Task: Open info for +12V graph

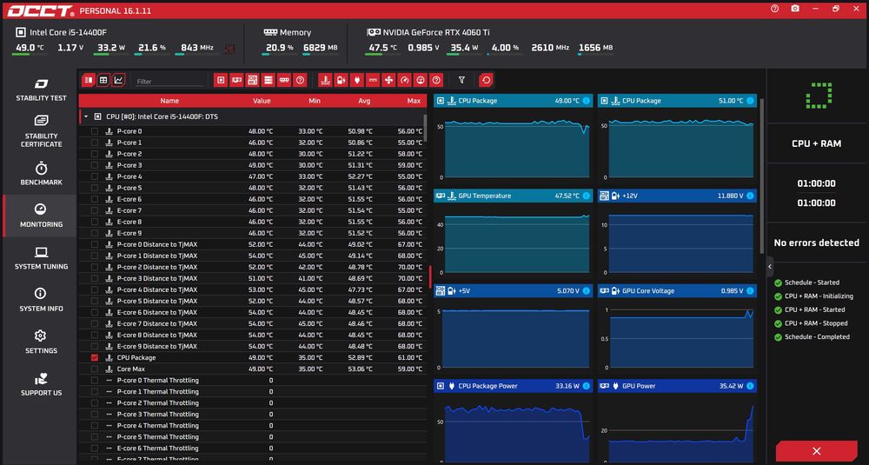Action: tap(750, 196)
